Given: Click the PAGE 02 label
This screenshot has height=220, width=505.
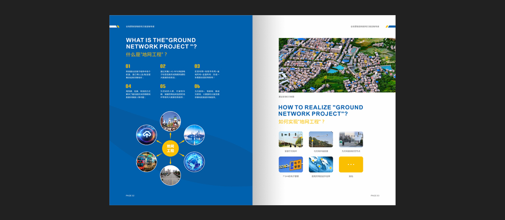Looking at the screenshot, I should [130, 196].
